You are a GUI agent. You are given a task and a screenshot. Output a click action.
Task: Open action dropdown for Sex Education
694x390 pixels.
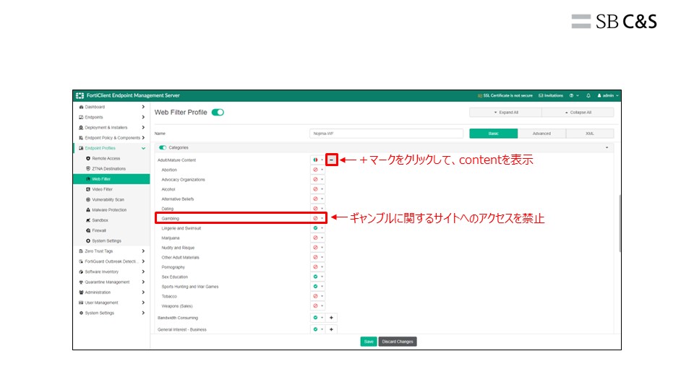318,277
